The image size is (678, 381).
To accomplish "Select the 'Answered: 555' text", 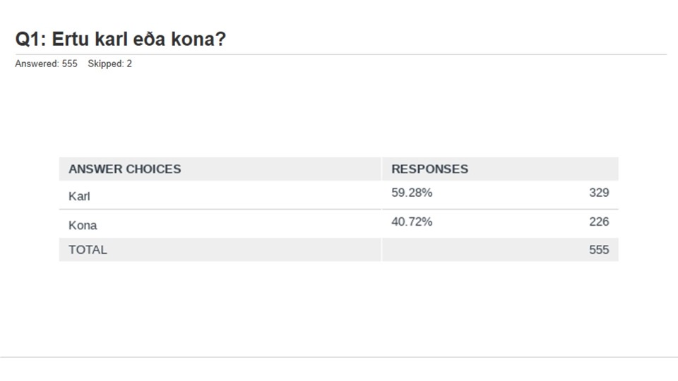I will tap(47, 64).
